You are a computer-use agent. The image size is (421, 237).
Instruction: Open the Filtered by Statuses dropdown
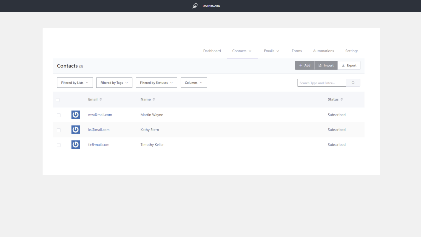coord(156,83)
